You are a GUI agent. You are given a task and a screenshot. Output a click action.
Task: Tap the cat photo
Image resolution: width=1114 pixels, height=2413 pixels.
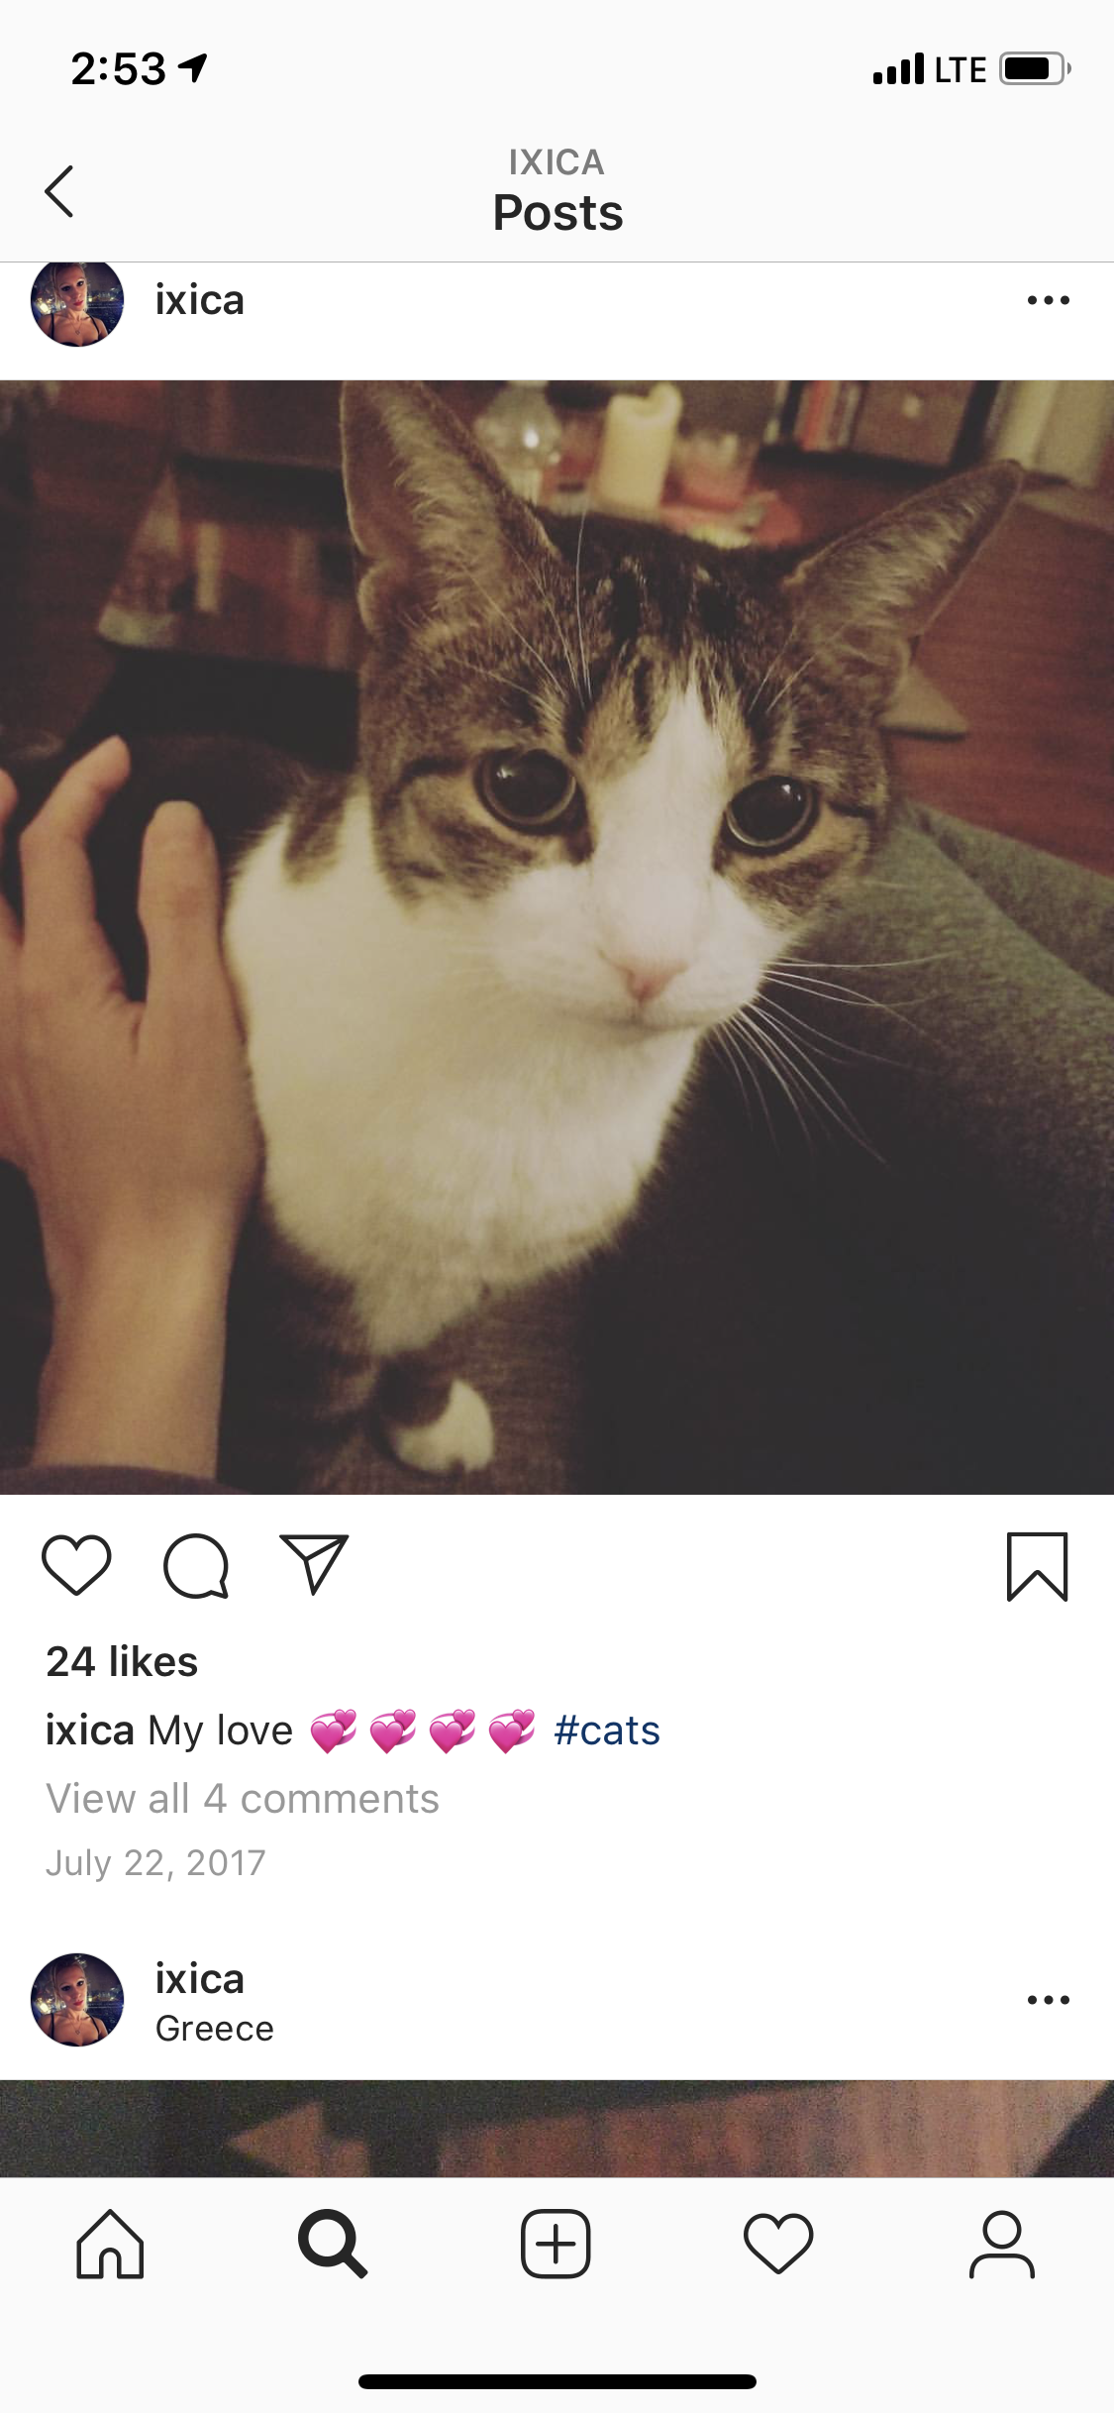click(557, 937)
